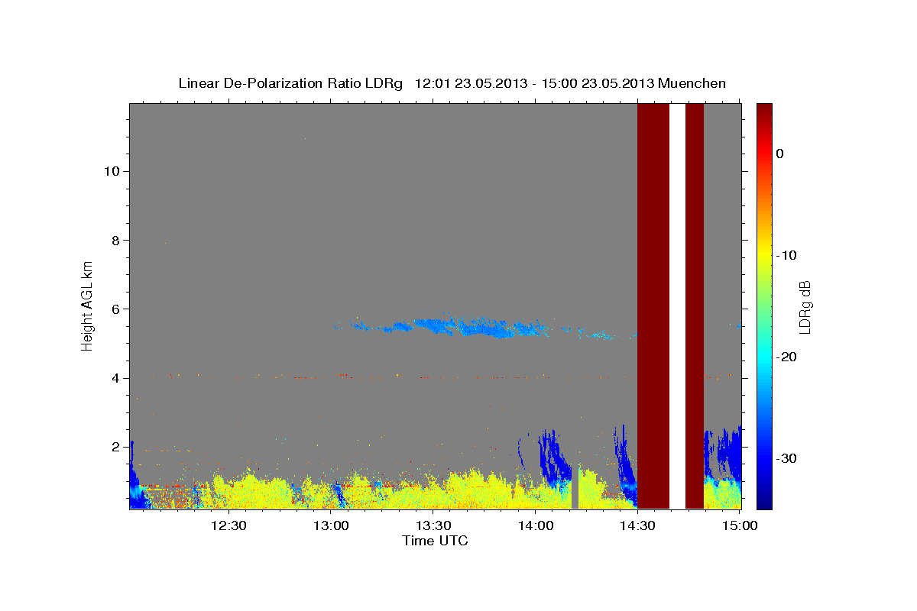Click the wide dark red band after 14:30

[x=653, y=305]
